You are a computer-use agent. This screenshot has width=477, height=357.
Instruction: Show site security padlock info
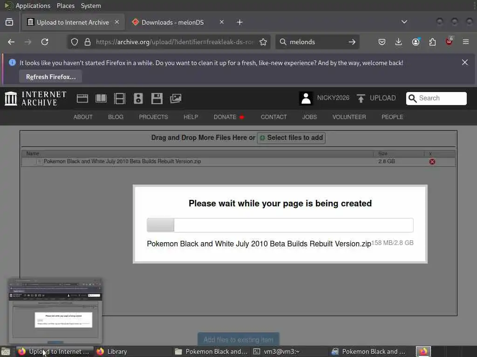pos(88,42)
